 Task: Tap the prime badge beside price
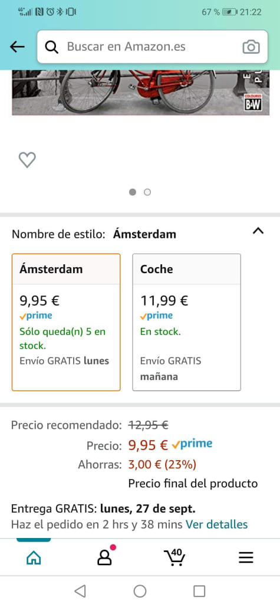click(192, 444)
